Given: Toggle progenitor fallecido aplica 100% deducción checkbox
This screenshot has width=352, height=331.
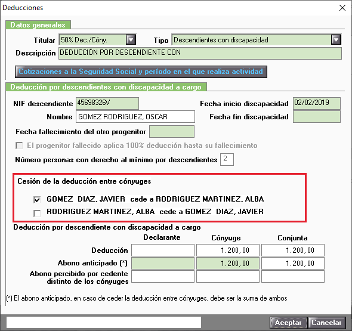Looking at the screenshot, I should click(x=19, y=146).
